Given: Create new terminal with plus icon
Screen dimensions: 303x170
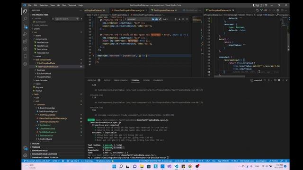Looking at the screenshot, I should (268, 80).
